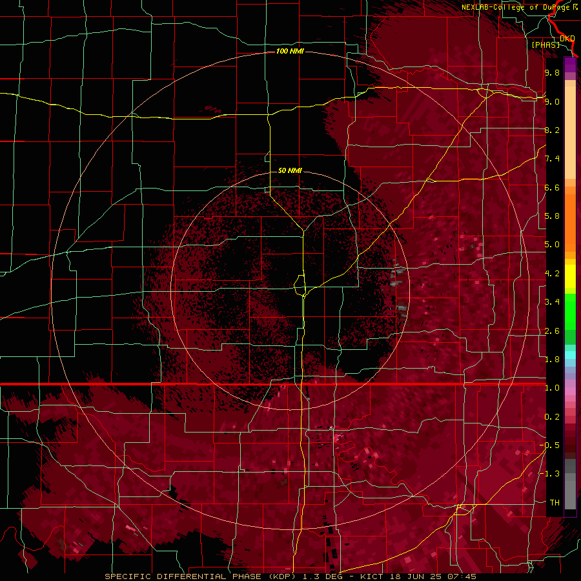Click the 4.2 color scale value
The image size is (581, 581).
[552, 274]
